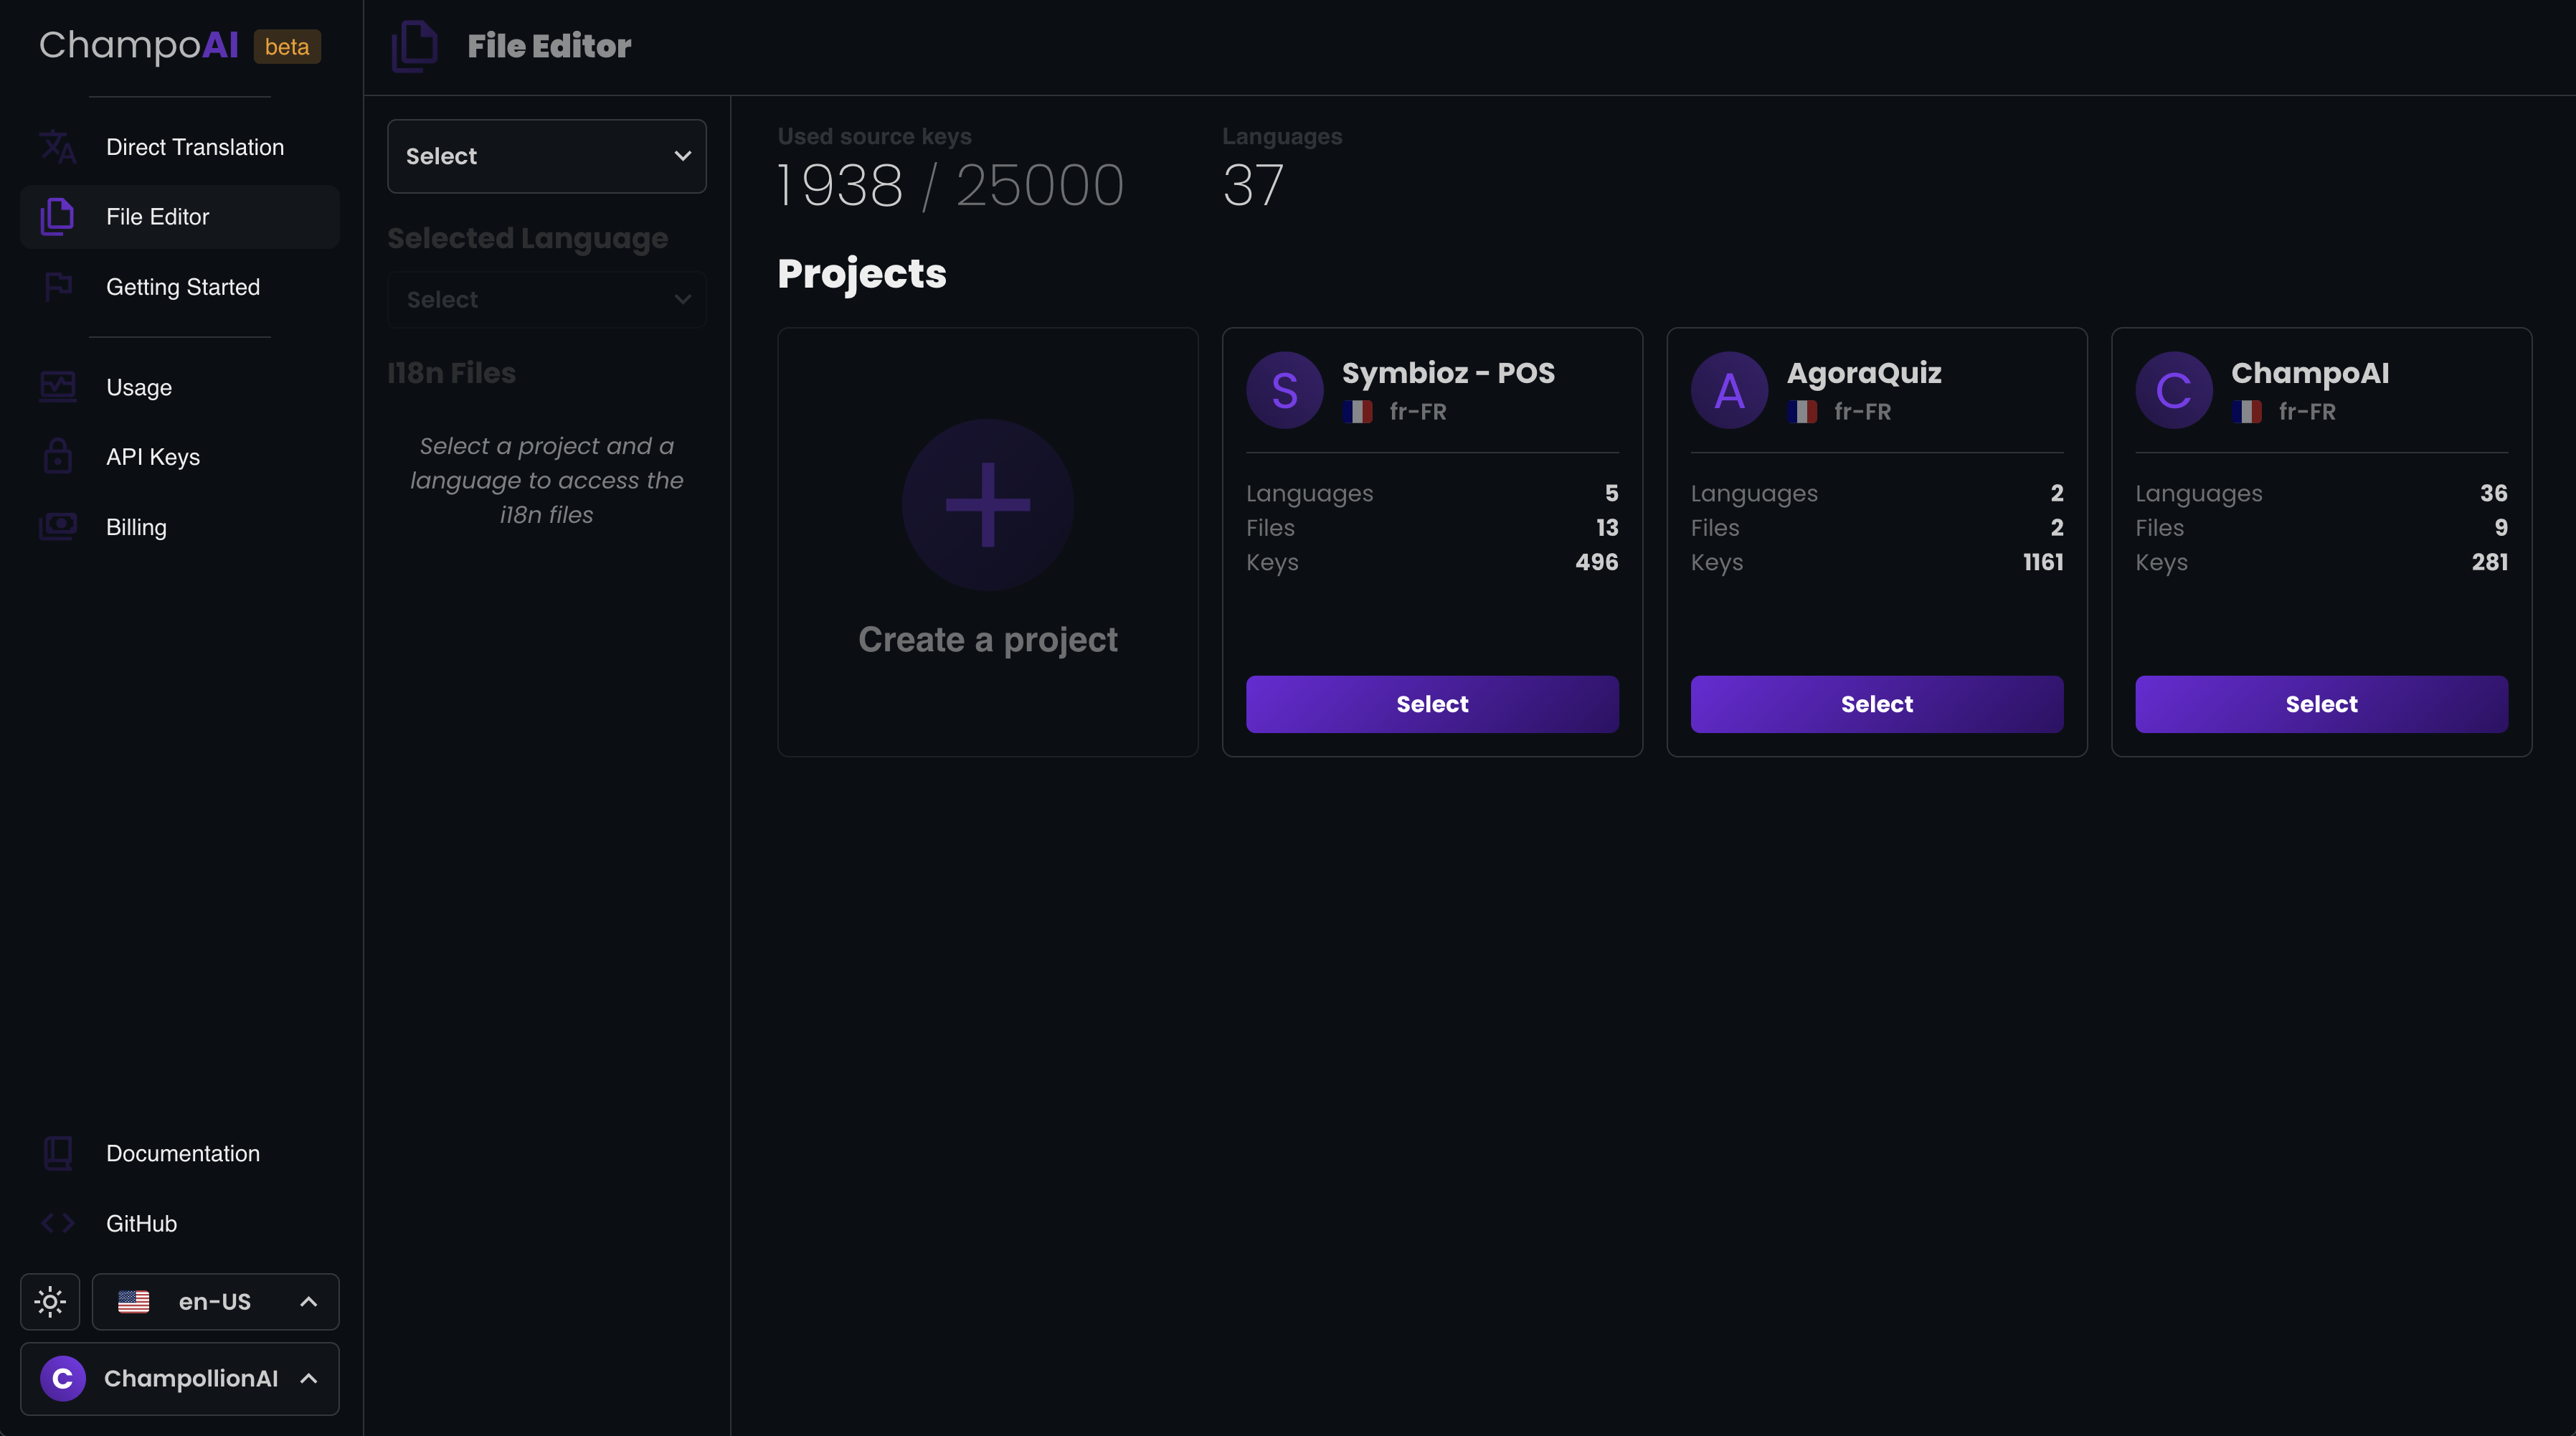The image size is (2576, 1436).
Task: Open the File Editor menu item
Action: (x=158, y=217)
